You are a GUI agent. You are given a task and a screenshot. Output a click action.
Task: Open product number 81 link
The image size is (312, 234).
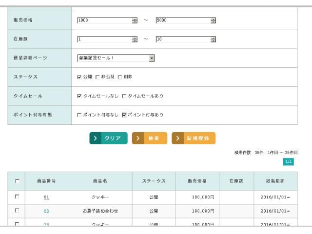[x=46, y=197]
